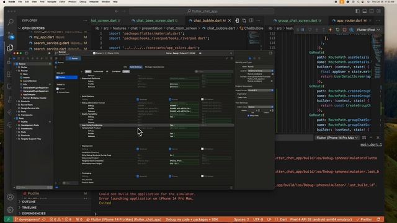Open macOS Spotlight search in the menu bar
The width and height of the screenshot is (397, 223).
[358, 2]
